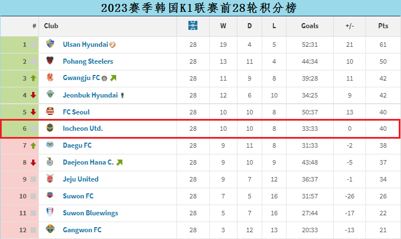Sort table by Goals column header
The height and width of the screenshot is (239, 401).
pyautogui.click(x=310, y=26)
